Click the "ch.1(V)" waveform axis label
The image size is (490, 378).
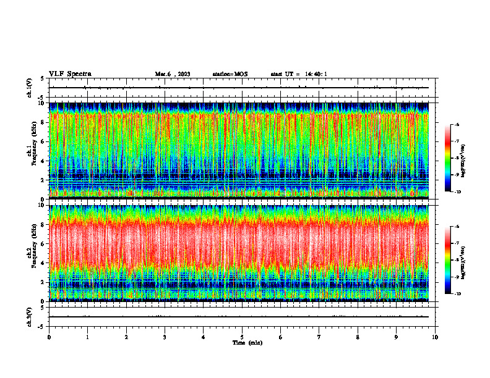pos(30,88)
